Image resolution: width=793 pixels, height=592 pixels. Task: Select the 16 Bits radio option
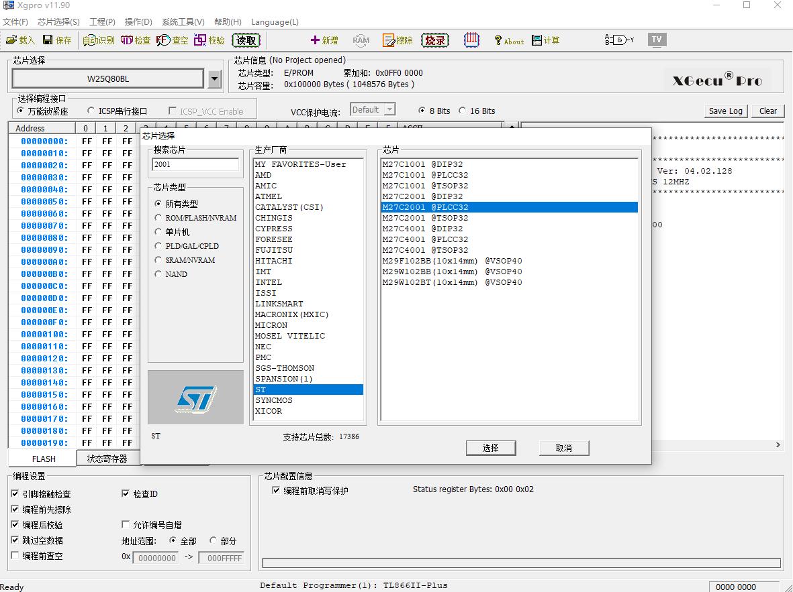463,111
